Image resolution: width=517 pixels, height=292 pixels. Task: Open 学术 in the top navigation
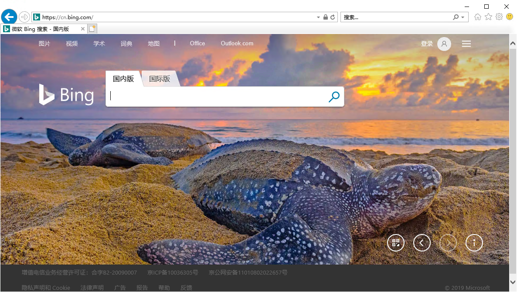coord(99,44)
